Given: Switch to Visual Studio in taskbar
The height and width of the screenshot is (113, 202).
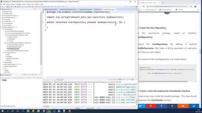Looking at the screenshot, I should click(54, 111).
